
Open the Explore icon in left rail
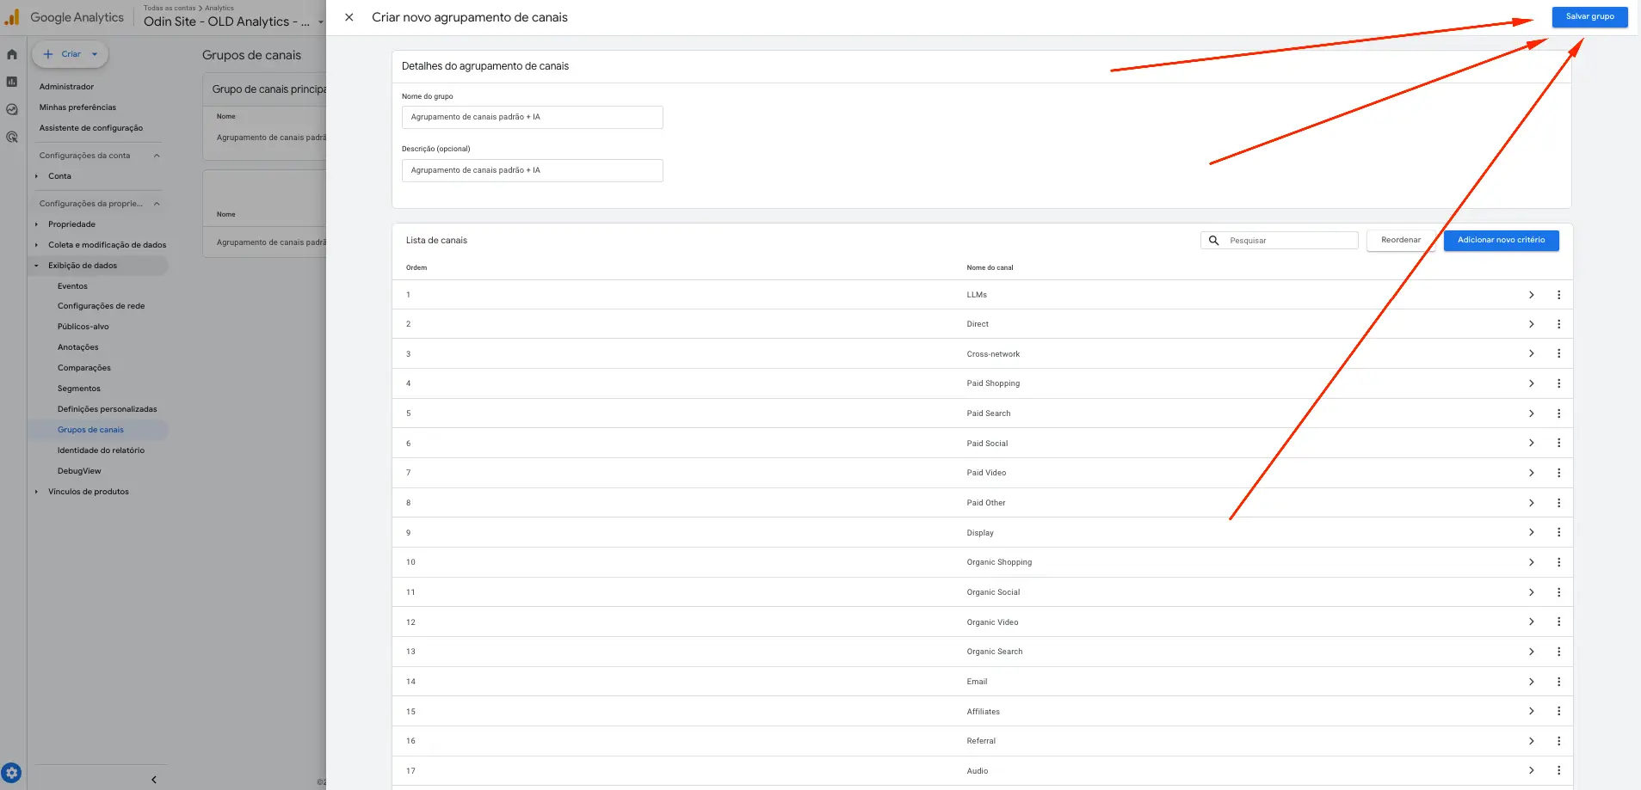tap(12, 109)
